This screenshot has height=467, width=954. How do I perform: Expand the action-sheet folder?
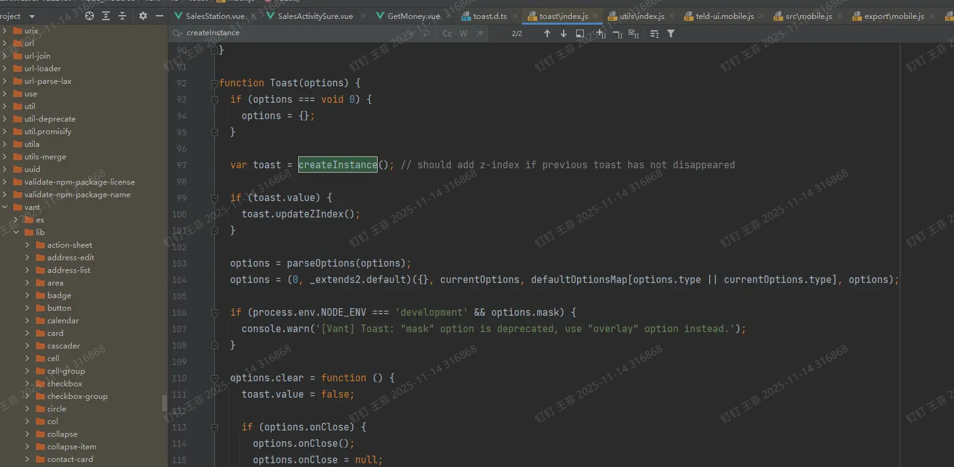(27, 245)
